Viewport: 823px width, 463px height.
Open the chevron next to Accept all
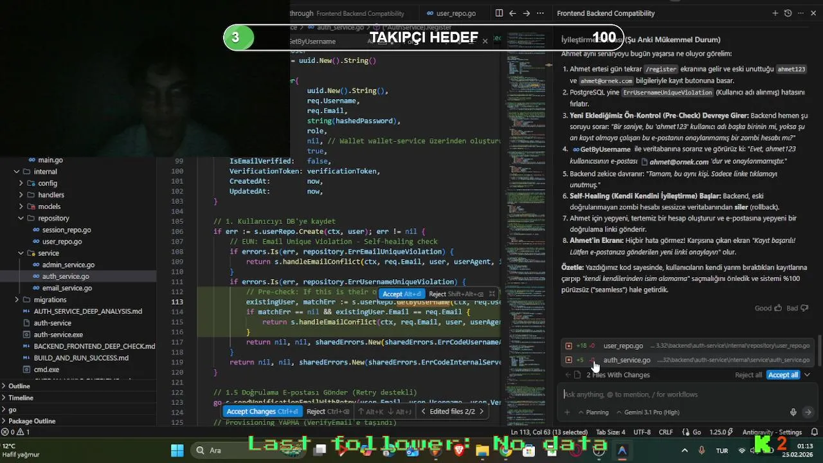tap(807, 375)
